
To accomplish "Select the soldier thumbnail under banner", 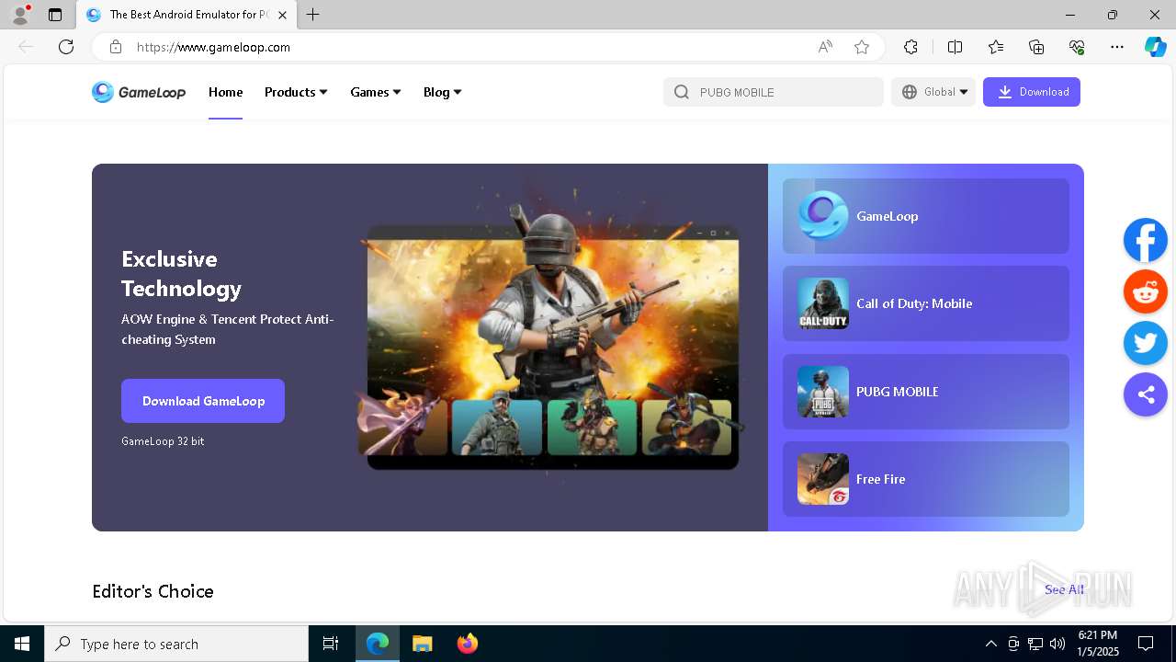I will coord(497,427).
